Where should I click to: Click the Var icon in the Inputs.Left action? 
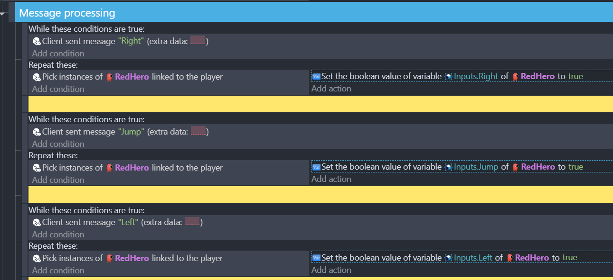click(316, 258)
